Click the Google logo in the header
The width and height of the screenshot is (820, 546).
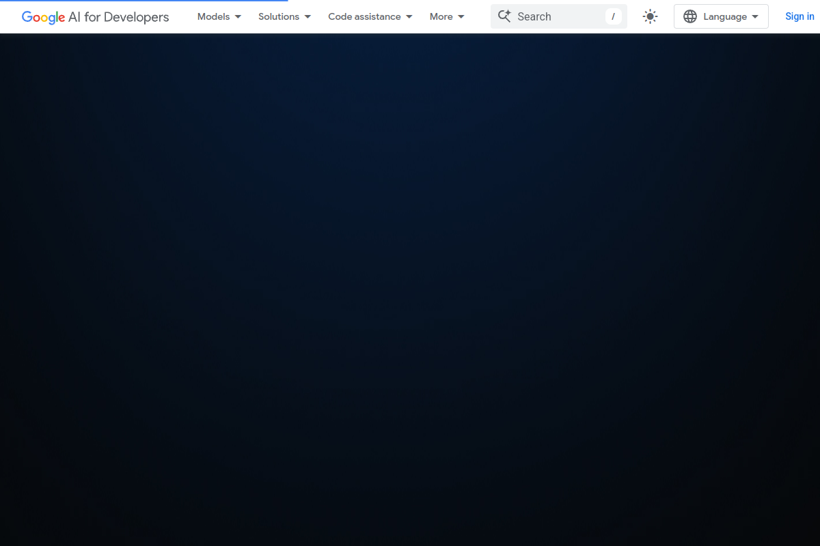click(42, 16)
